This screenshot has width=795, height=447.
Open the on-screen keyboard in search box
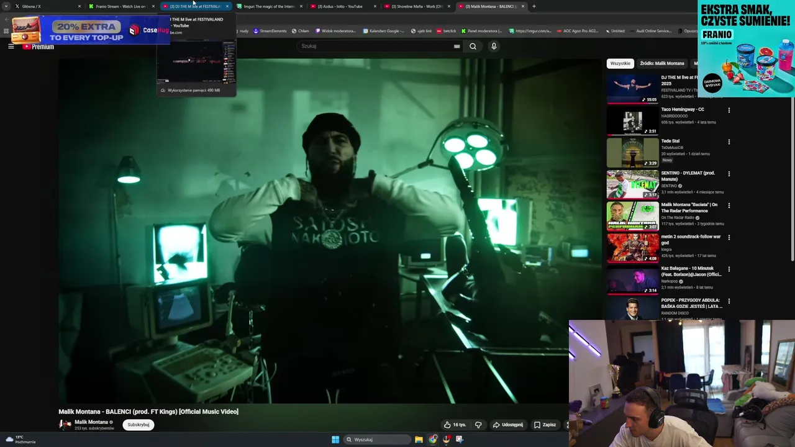click(x=457, y=46)
